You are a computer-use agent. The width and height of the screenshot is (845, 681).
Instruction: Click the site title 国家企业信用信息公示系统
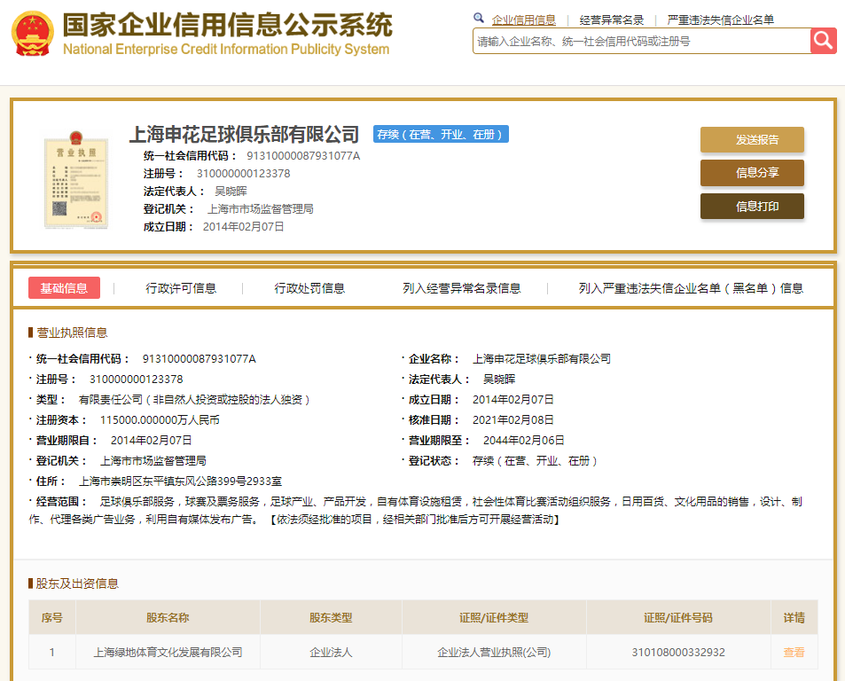click(x=228, y=25)
